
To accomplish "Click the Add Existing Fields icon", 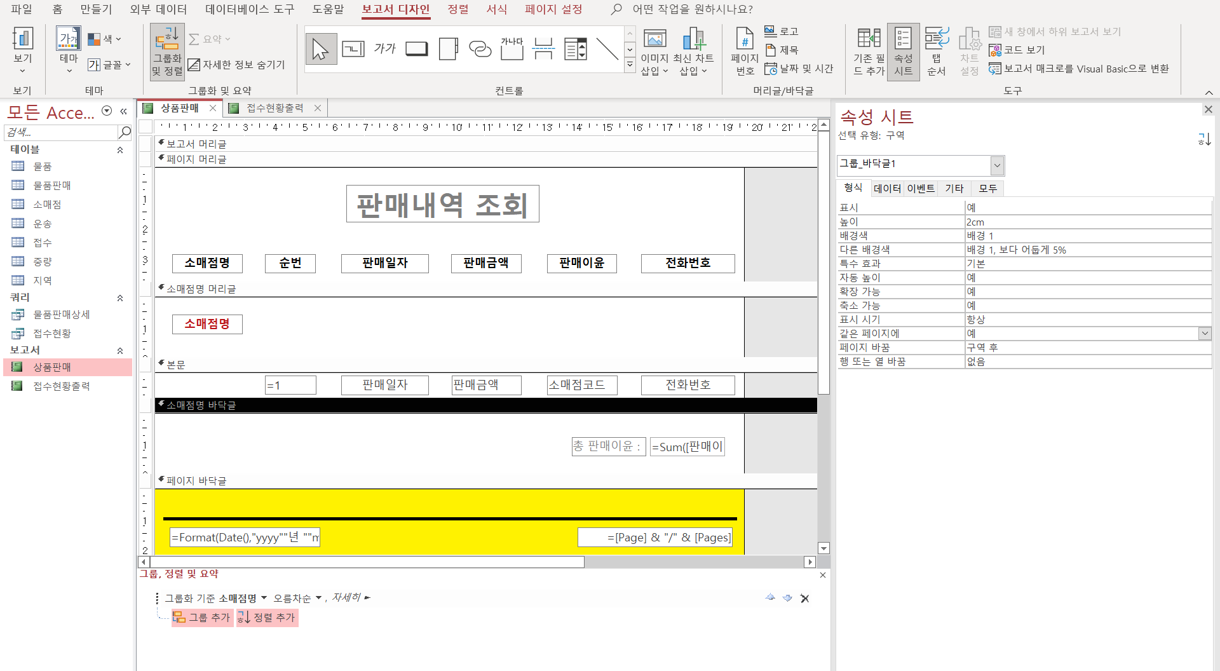I will (x=869, y=52).
